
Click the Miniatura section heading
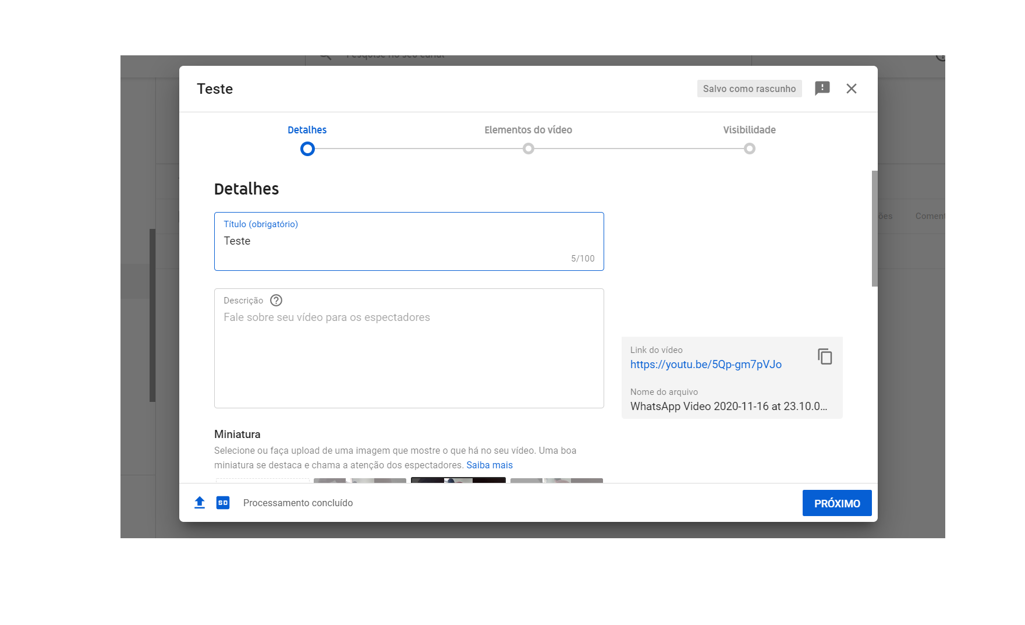[x=237, y=435]
